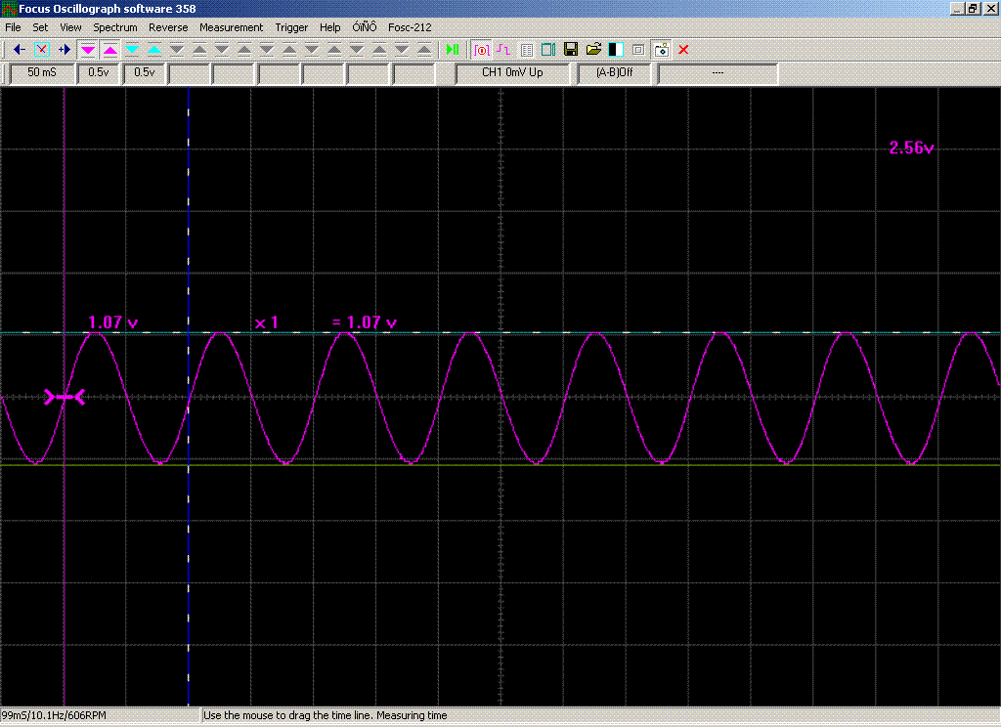
Task: Click the cyan up-arrow channel icon
Action: tap(154, 49)
